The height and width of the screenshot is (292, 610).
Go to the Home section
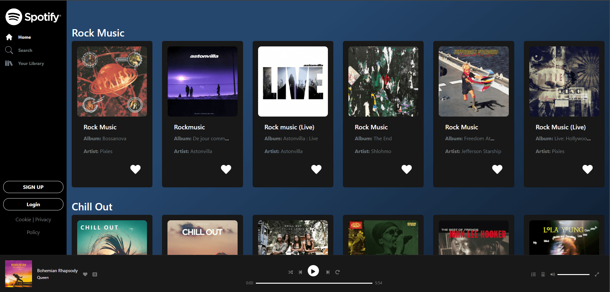pyautogui.click(x=25, y=37)
